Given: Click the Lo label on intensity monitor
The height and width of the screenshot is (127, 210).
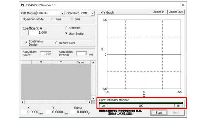Looking at the screenshot, I should 103,106.
